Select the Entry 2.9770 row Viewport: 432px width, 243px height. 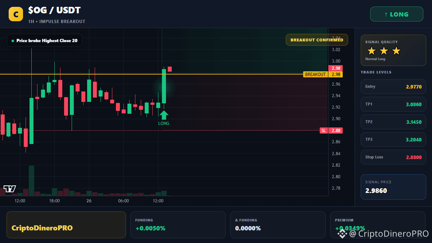(x=393, y=87)
